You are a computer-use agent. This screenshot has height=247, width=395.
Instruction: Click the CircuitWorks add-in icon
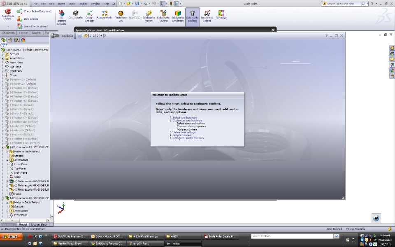click(76, 15)
